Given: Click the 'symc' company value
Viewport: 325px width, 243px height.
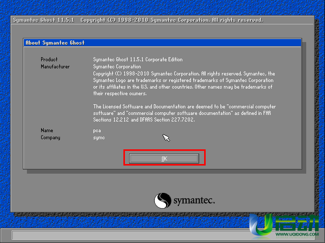Looking at the screenshot, I should tap(99, 138).
